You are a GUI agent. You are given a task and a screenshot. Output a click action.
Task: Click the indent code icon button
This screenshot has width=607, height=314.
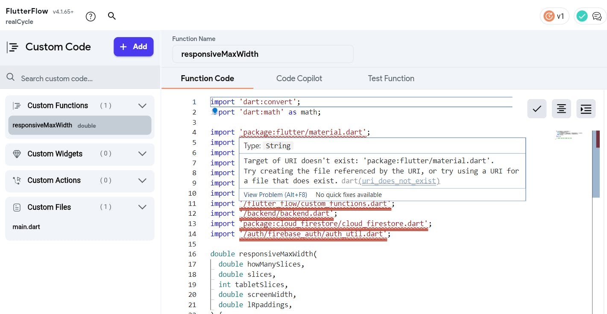[x=586, y=109]
